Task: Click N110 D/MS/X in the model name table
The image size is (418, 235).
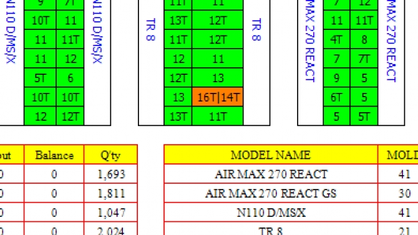Action: point(271,213)
